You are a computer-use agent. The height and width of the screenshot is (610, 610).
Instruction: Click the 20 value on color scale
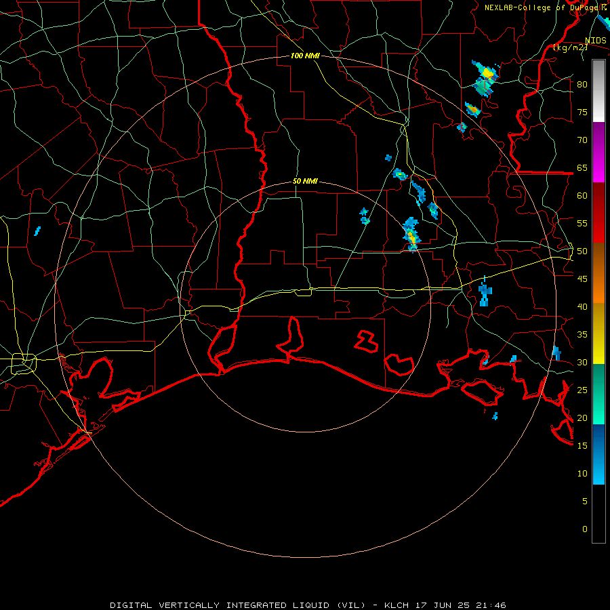pos(582,418)
